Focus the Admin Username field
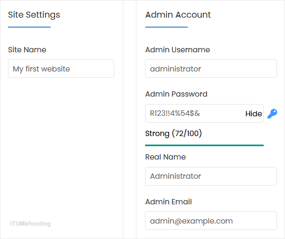 click(x=211, y=68)
